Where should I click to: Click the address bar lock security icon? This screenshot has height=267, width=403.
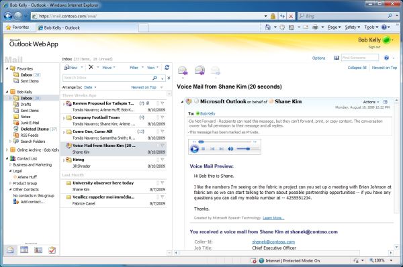click(273, 16)
